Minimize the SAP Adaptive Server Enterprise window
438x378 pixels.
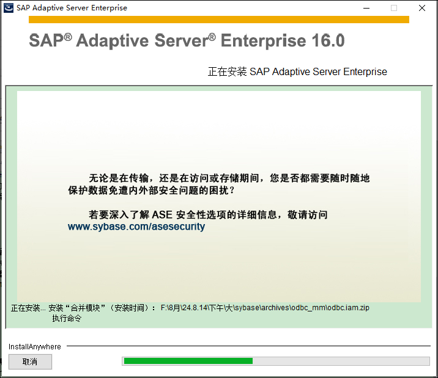pyautogui.click(x=366, y=8)
